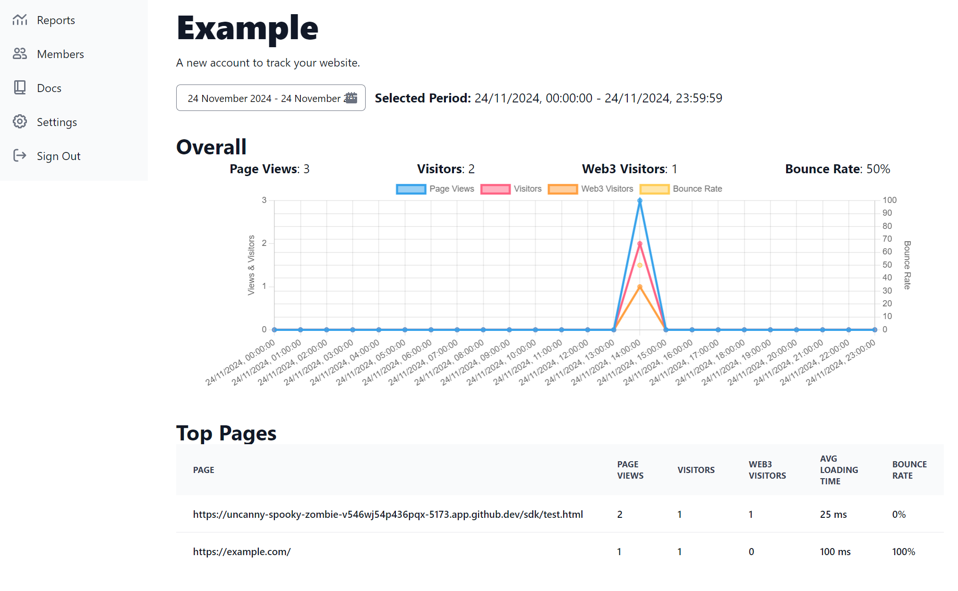Click the Bounce Rate yellow legend swatch
The width and height of the screenshot is (958, 591).
point(654,189)
